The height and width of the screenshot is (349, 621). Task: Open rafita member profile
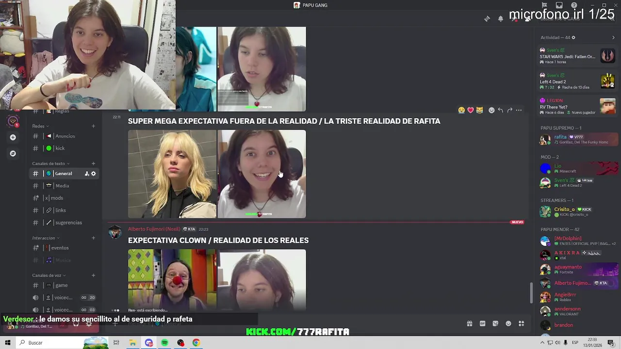[x=578, y=140]
